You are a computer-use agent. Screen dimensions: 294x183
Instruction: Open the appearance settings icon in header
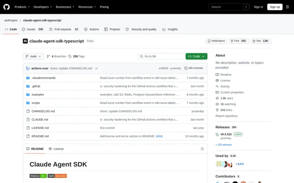pyautogui.click(x=288, y=7)
